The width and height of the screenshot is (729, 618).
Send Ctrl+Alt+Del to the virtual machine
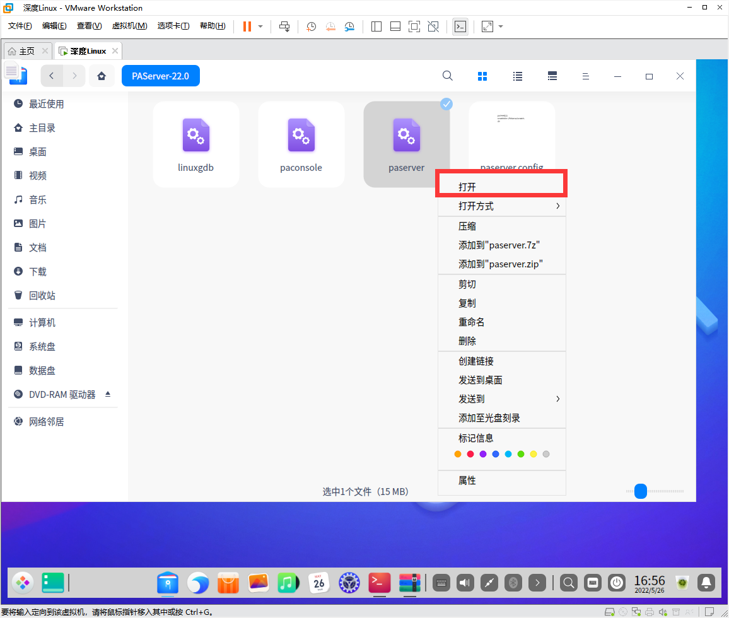[x=284, y=26]
